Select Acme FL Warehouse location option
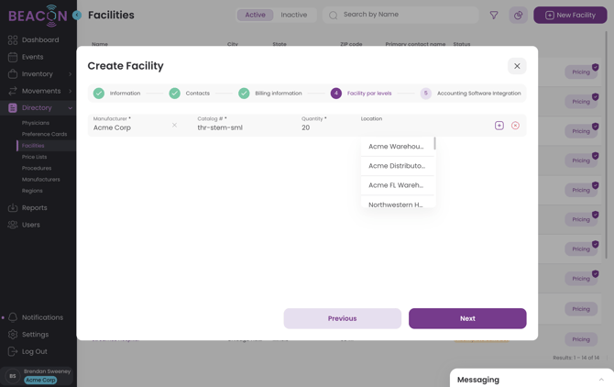This screenshot has height=387, width=614. (396, 185)
